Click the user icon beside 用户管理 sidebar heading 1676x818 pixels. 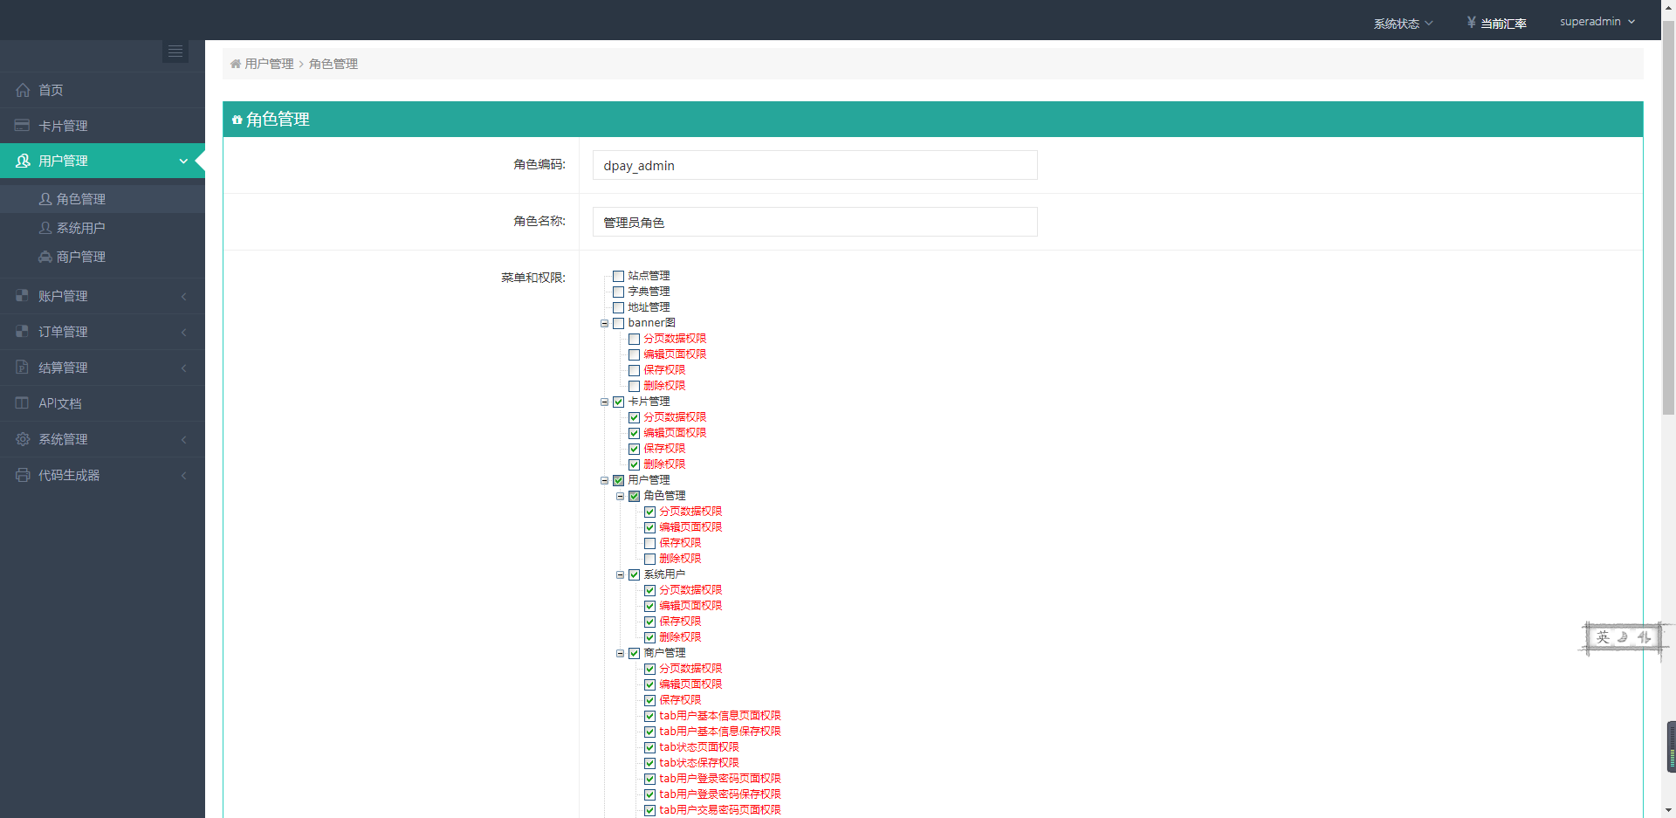click(23, 161)
